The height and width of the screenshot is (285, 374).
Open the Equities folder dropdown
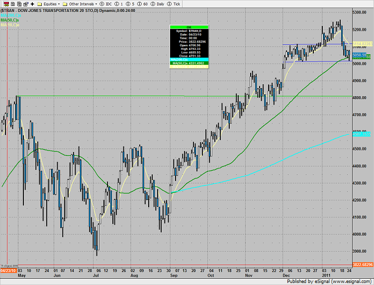tap(49, 4)
